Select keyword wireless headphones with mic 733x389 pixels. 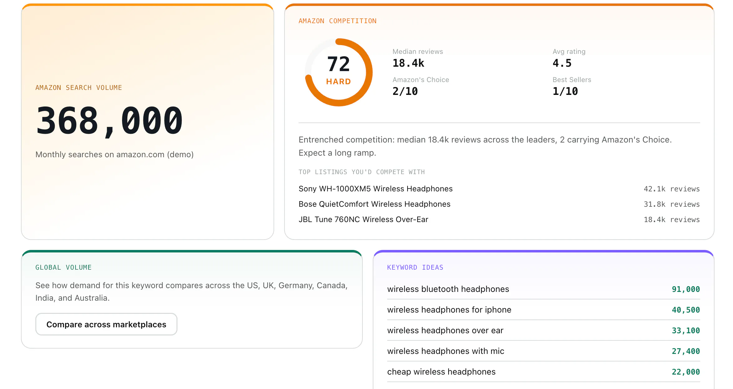543,351
